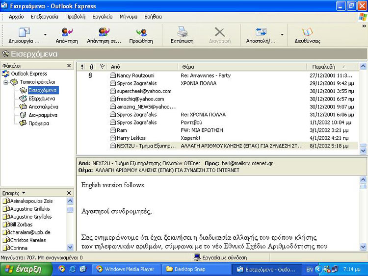Click the Διαγραφή (delete) toolbar icon
The height and width of the screenshot is (276, 368).
[220, 32]
